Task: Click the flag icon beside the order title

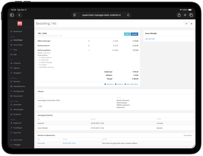Action: coord(186,24)
